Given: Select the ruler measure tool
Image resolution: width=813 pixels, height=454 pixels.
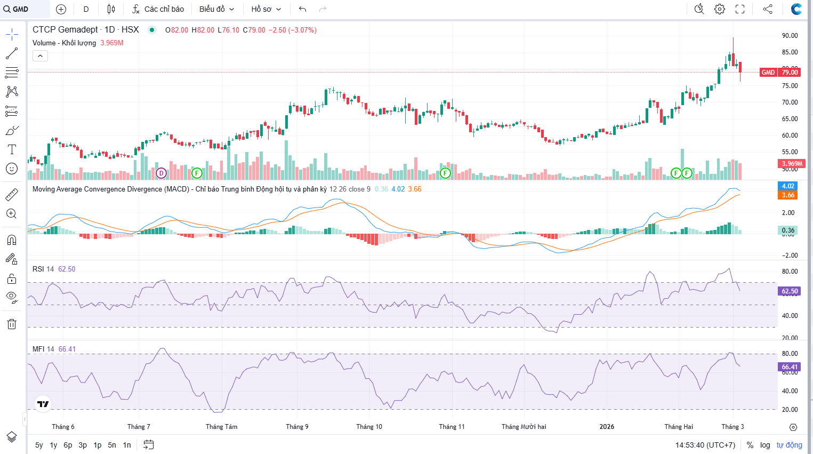Looking at the screenshot, I should [x=12, y=195].
